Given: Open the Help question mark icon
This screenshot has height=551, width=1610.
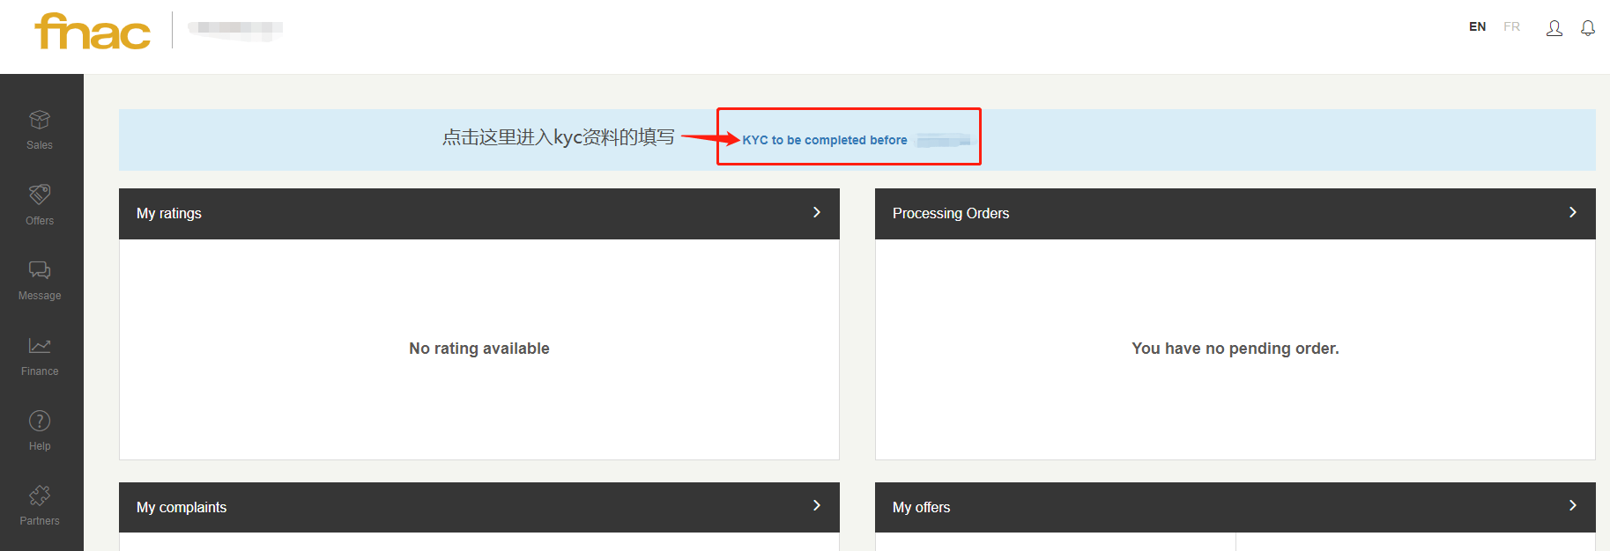Looking at the screenshot, I should coord(40,421).
